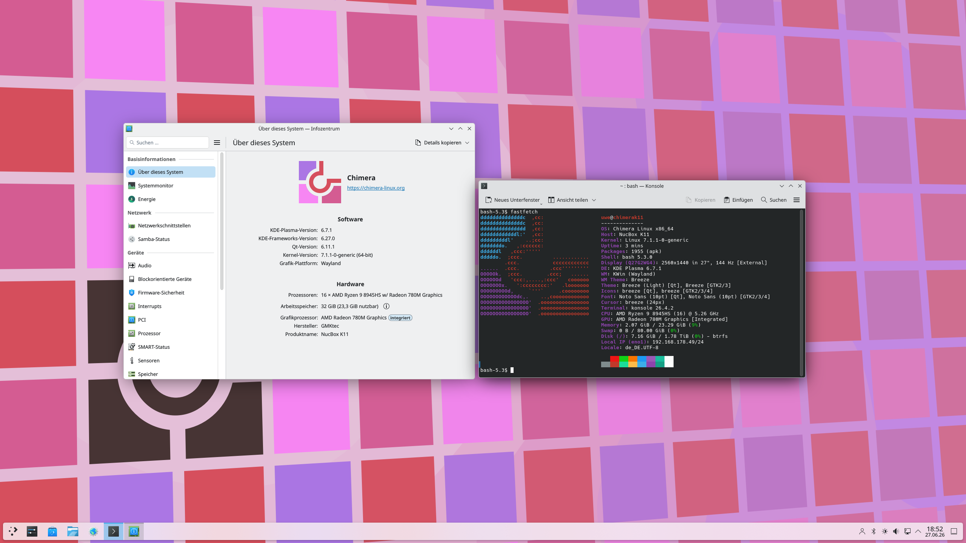
Task: Open Blockorientierte Geräte in the sidebar
Action: [171, 279]
